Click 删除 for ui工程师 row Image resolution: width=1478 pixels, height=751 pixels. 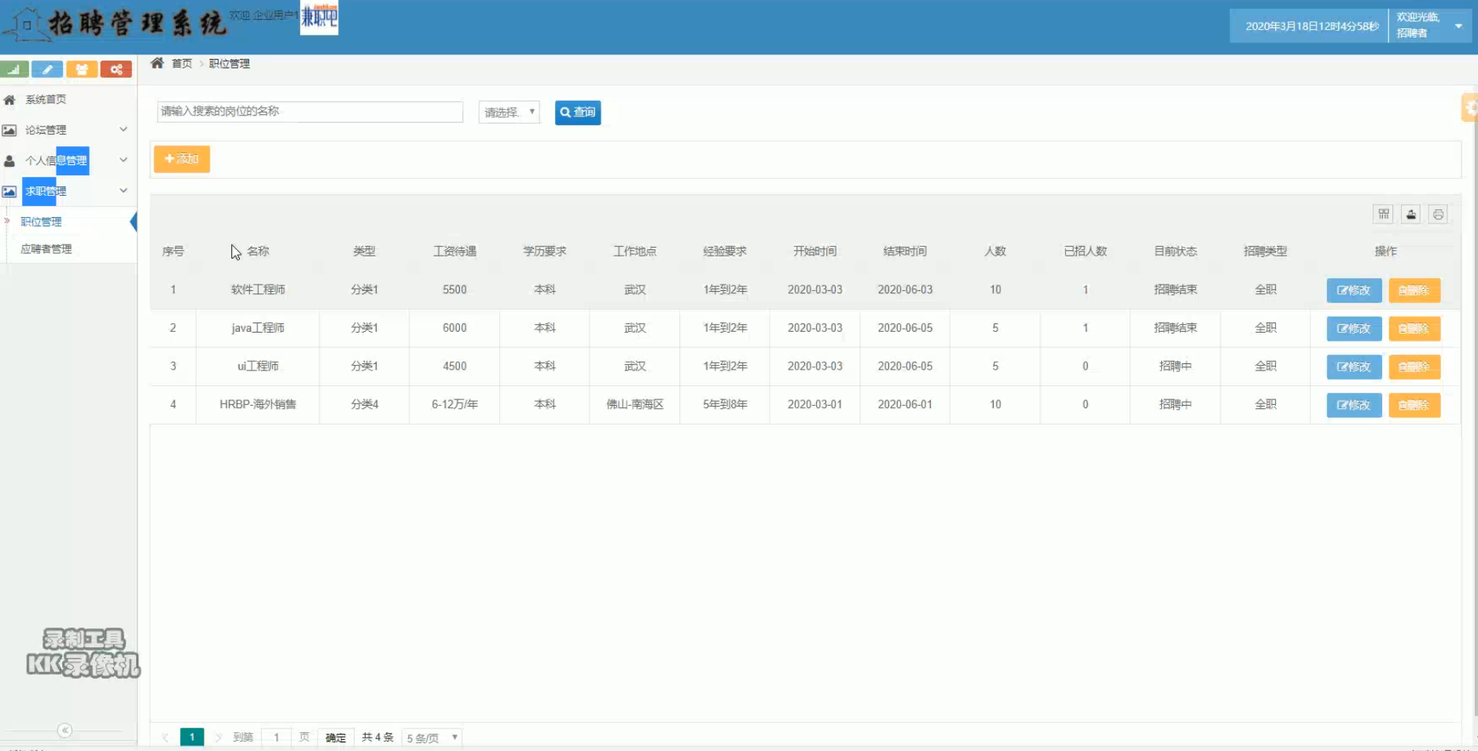[1414, 366]
